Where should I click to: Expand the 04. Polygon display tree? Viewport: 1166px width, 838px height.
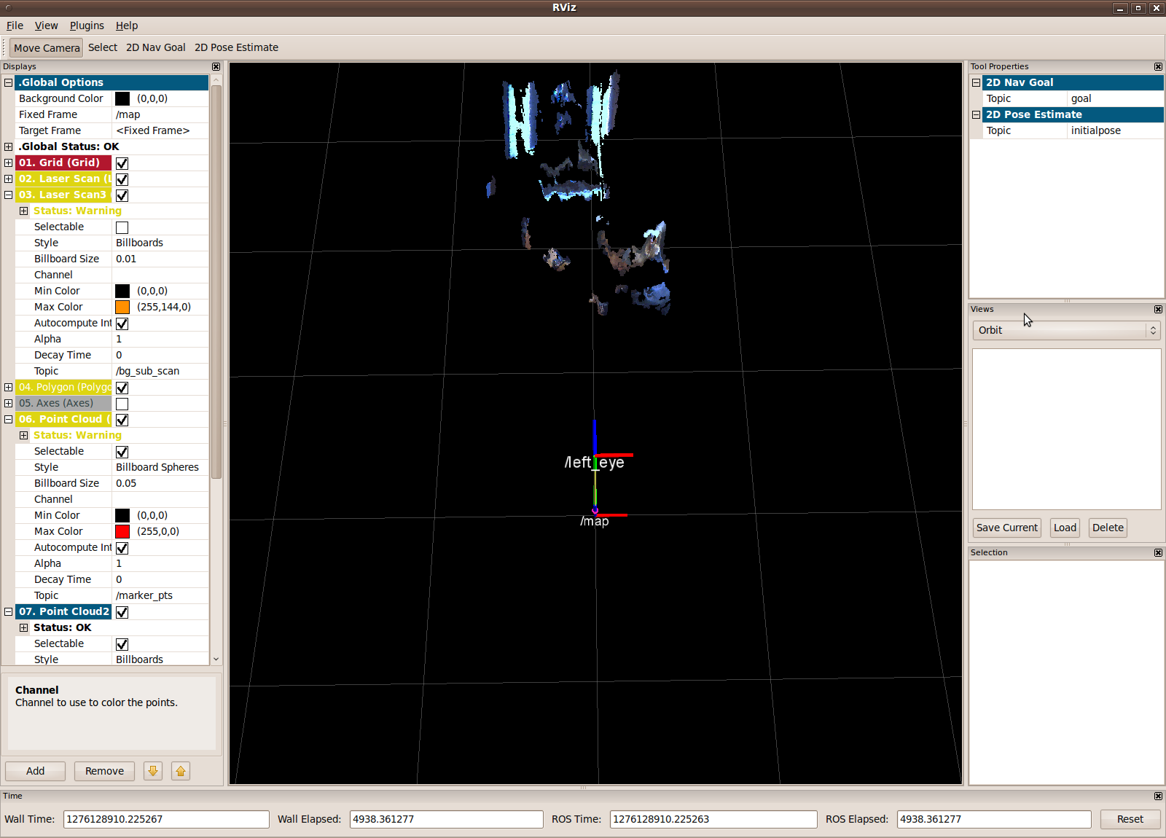(8, 387)
